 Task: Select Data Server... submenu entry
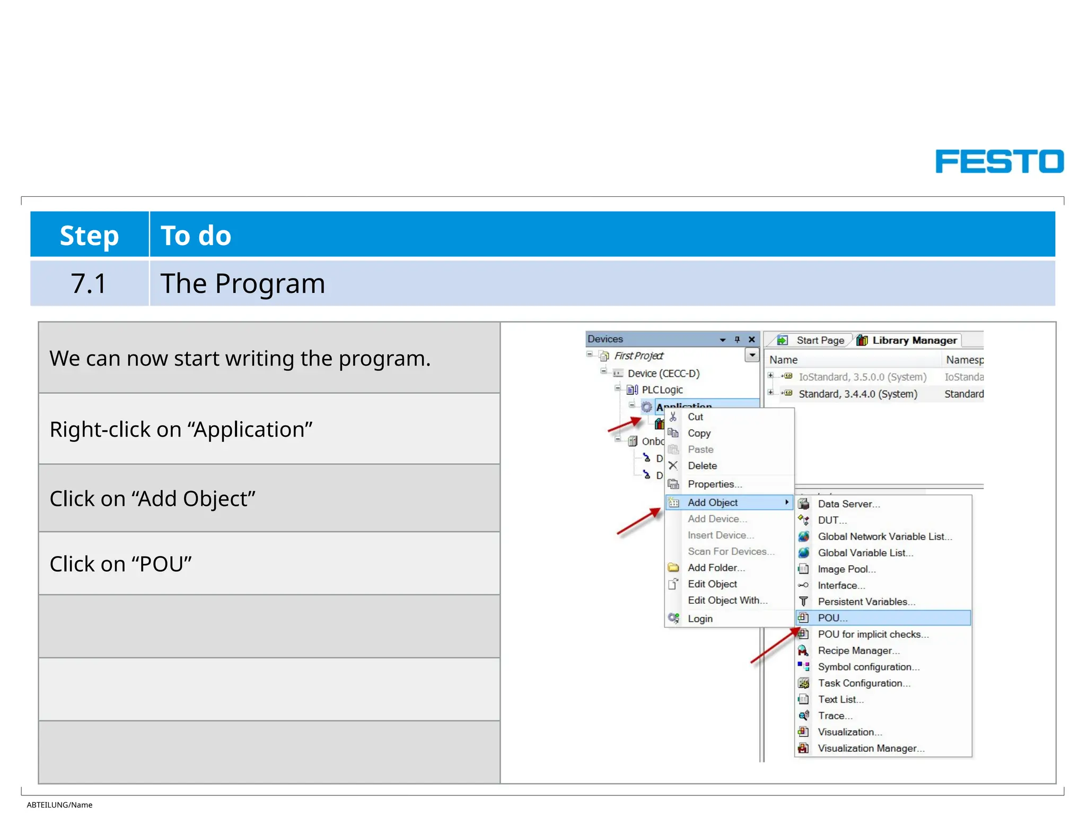883,504
